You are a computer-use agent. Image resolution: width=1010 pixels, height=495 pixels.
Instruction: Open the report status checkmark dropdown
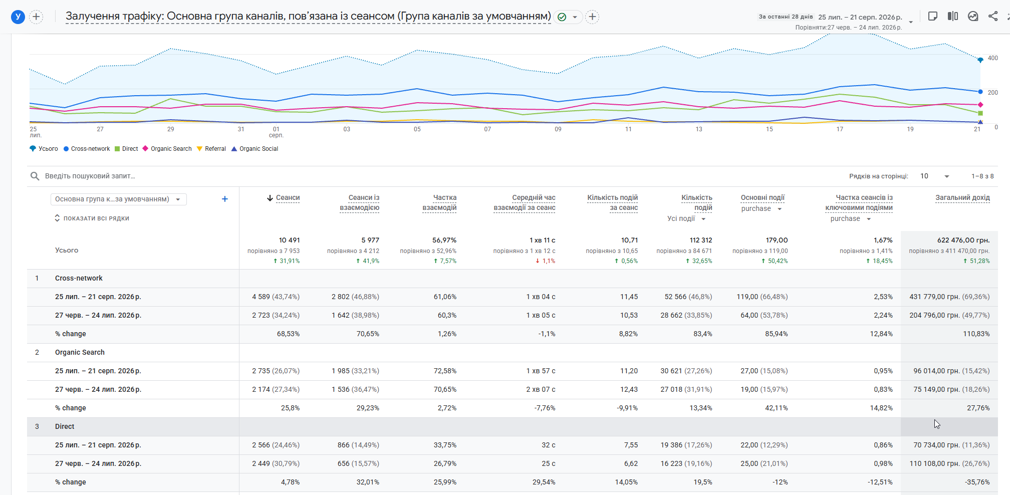pos(568,17)
